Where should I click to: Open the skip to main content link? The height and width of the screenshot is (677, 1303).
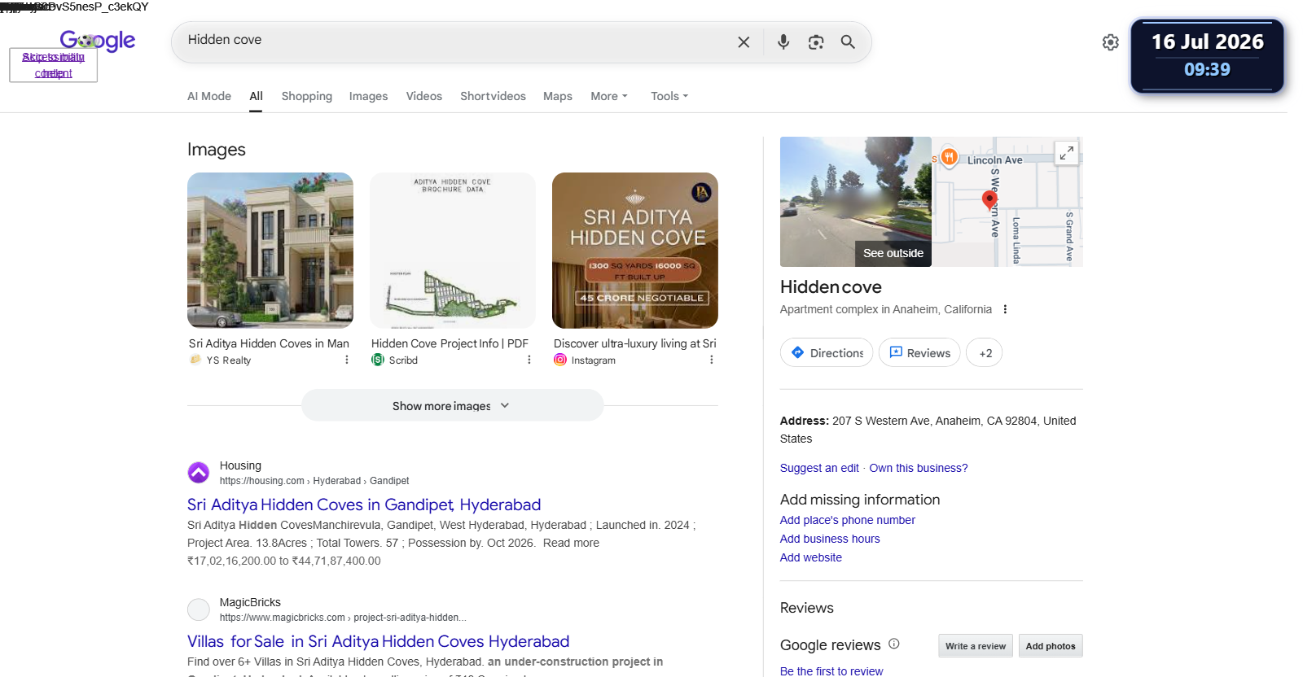54,65
